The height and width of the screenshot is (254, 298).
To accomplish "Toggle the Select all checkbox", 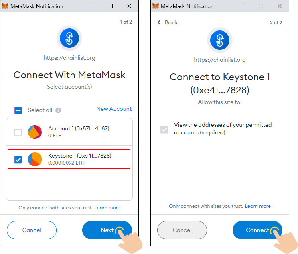I will [x=18, y=110].
